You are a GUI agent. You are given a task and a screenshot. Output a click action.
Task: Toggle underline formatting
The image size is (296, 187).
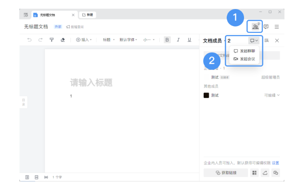tap(189, 40)
